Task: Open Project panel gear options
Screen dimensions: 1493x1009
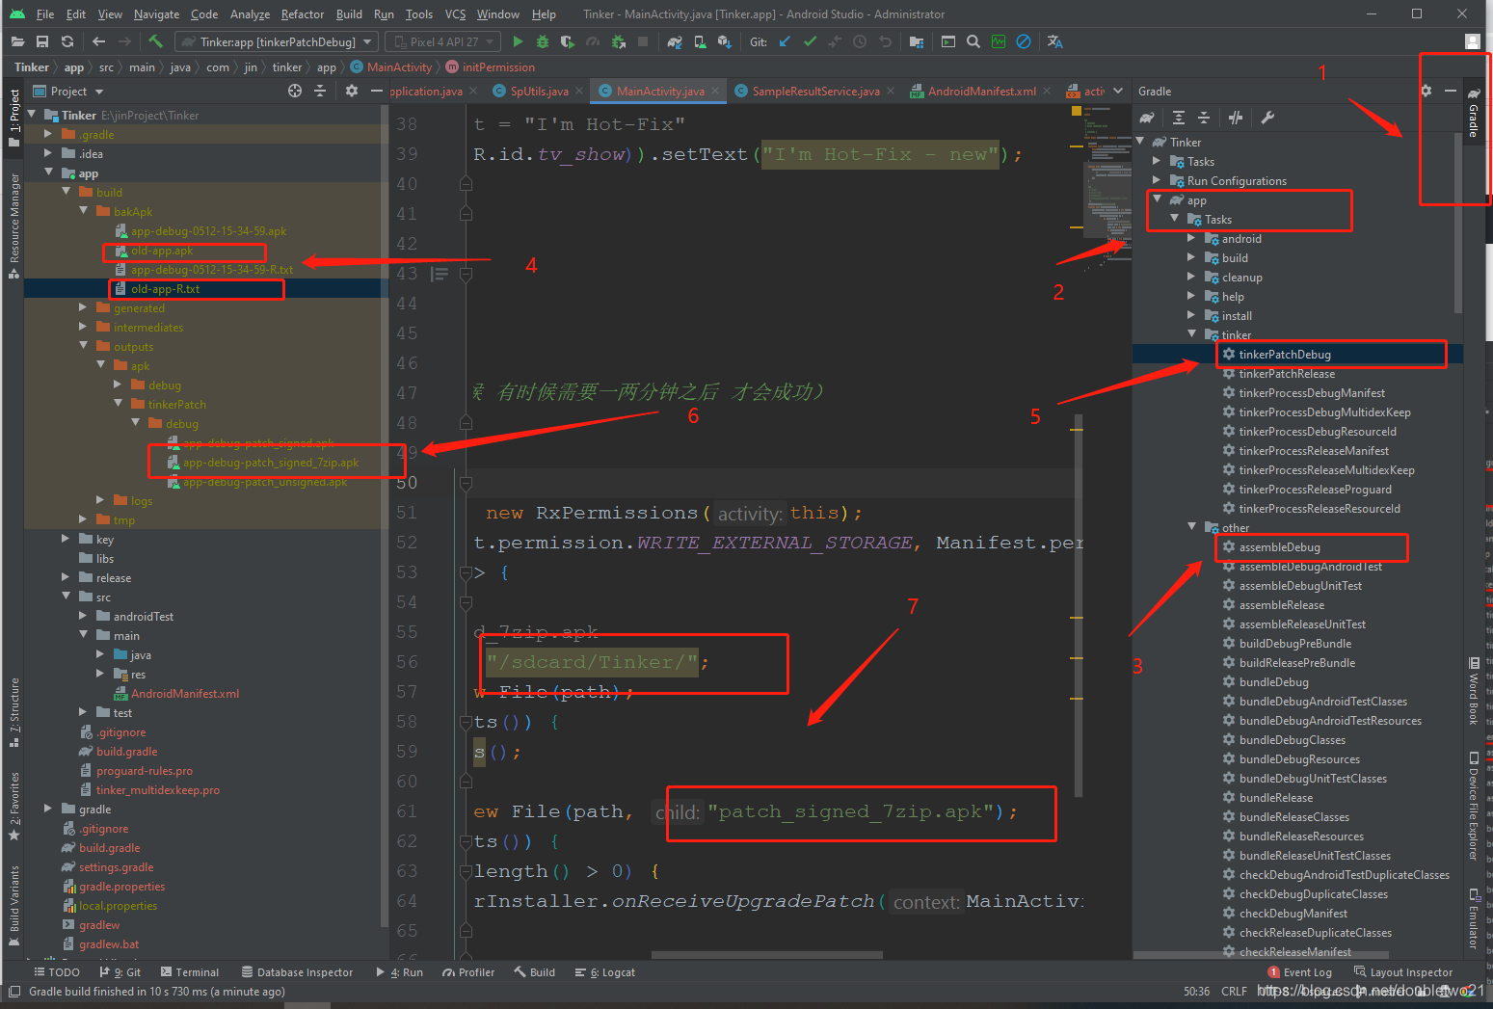Action: 352,91
